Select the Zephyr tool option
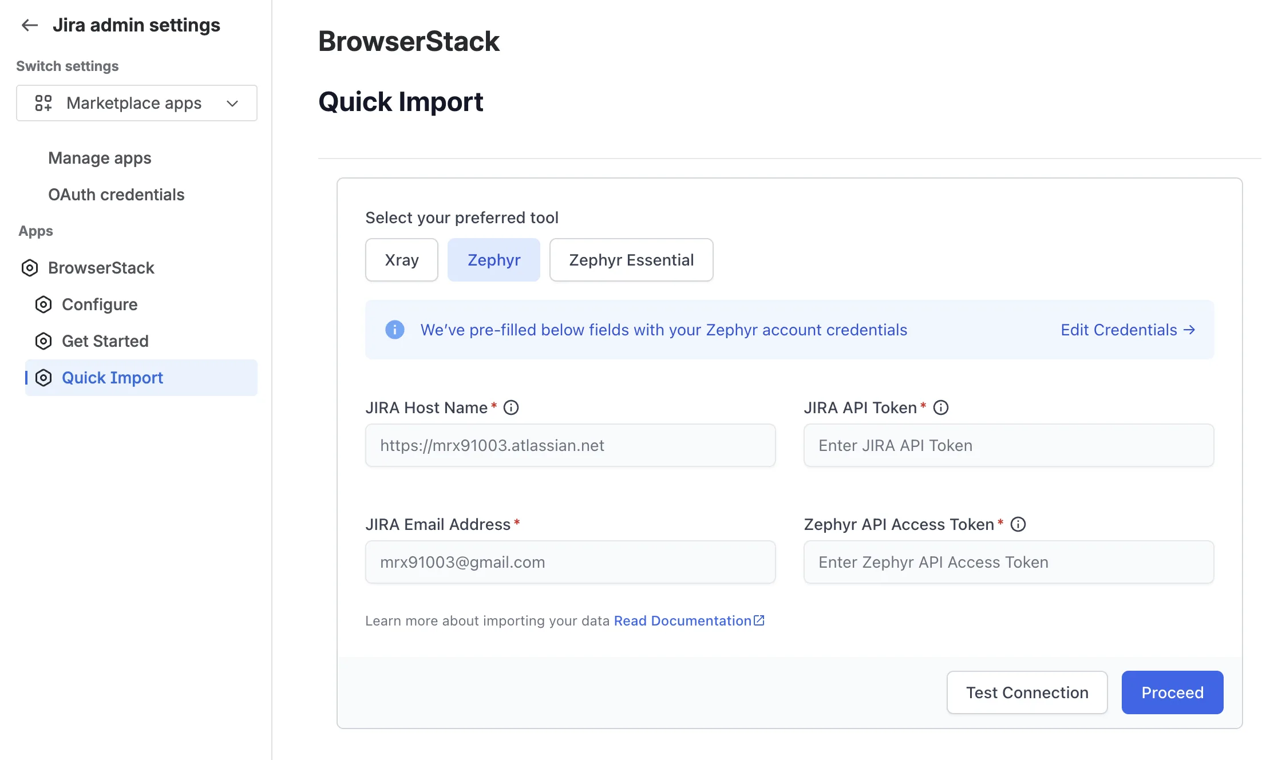Viewport: 1266px width, 760px height. coord(494,260)
